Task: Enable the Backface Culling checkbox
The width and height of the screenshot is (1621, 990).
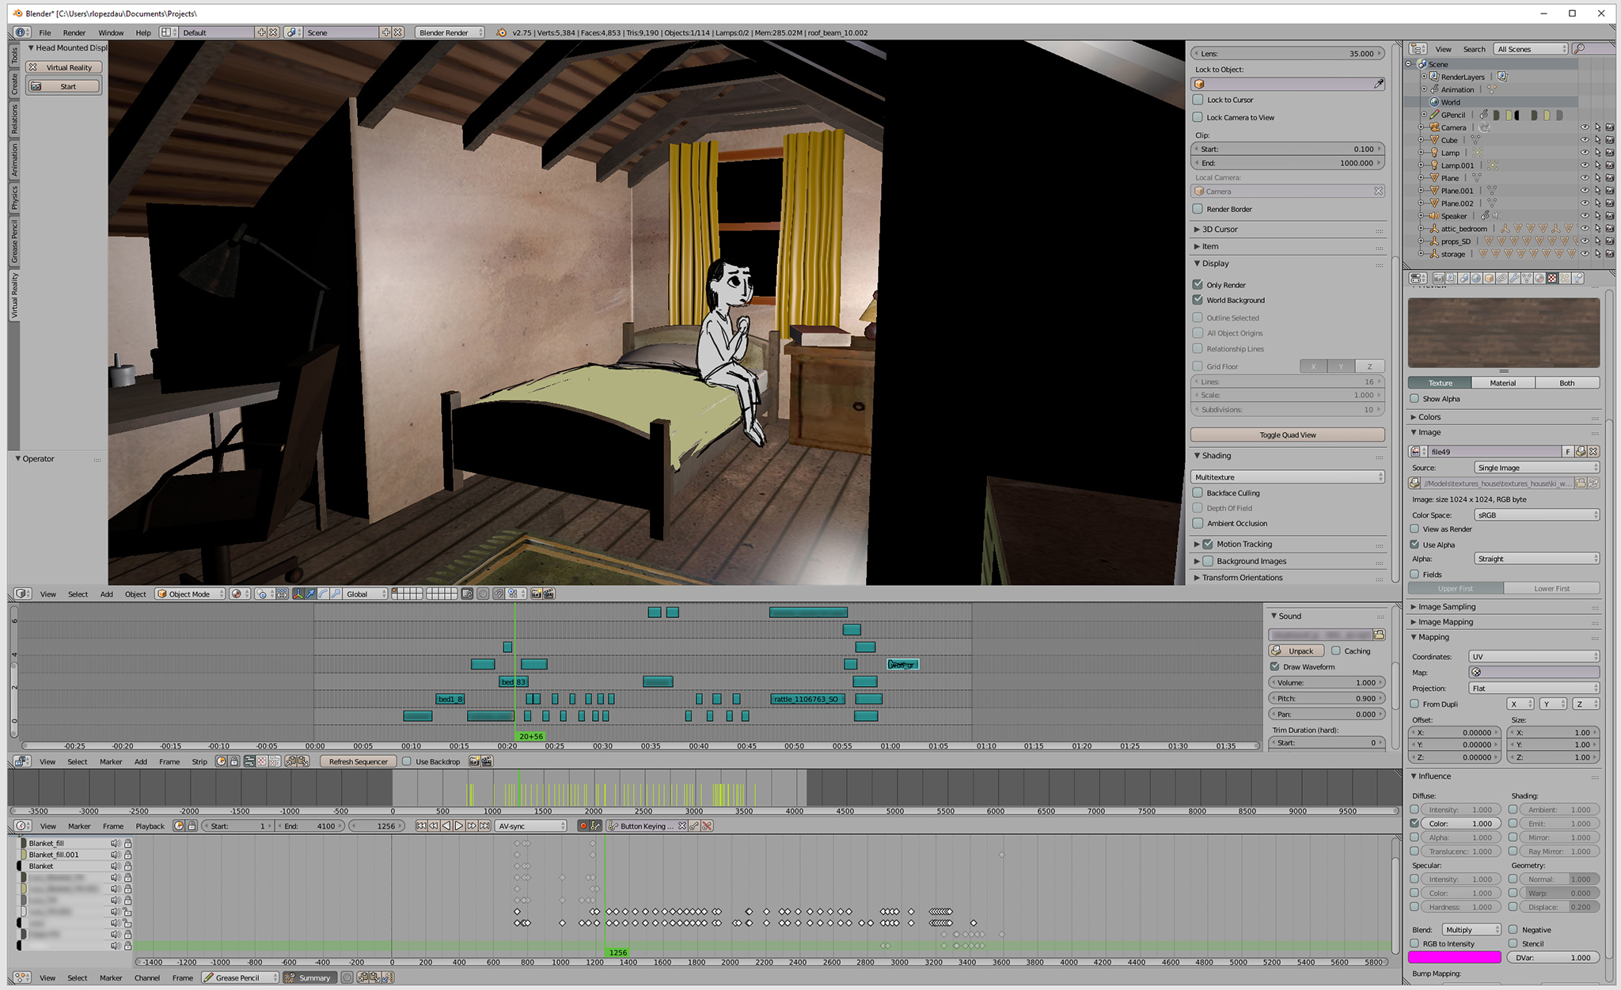Action: (1198, 492)
